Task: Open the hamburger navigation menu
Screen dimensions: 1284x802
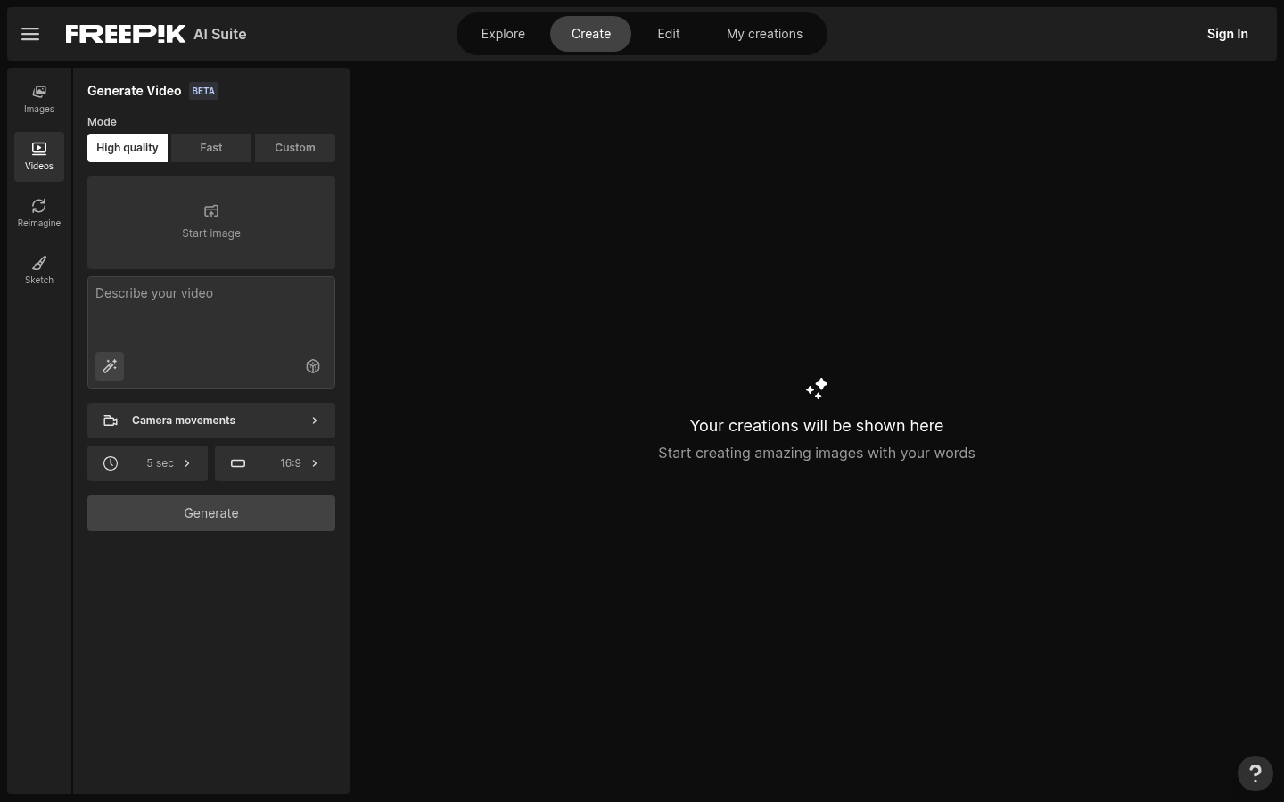Action: click(x=30, y=34)
